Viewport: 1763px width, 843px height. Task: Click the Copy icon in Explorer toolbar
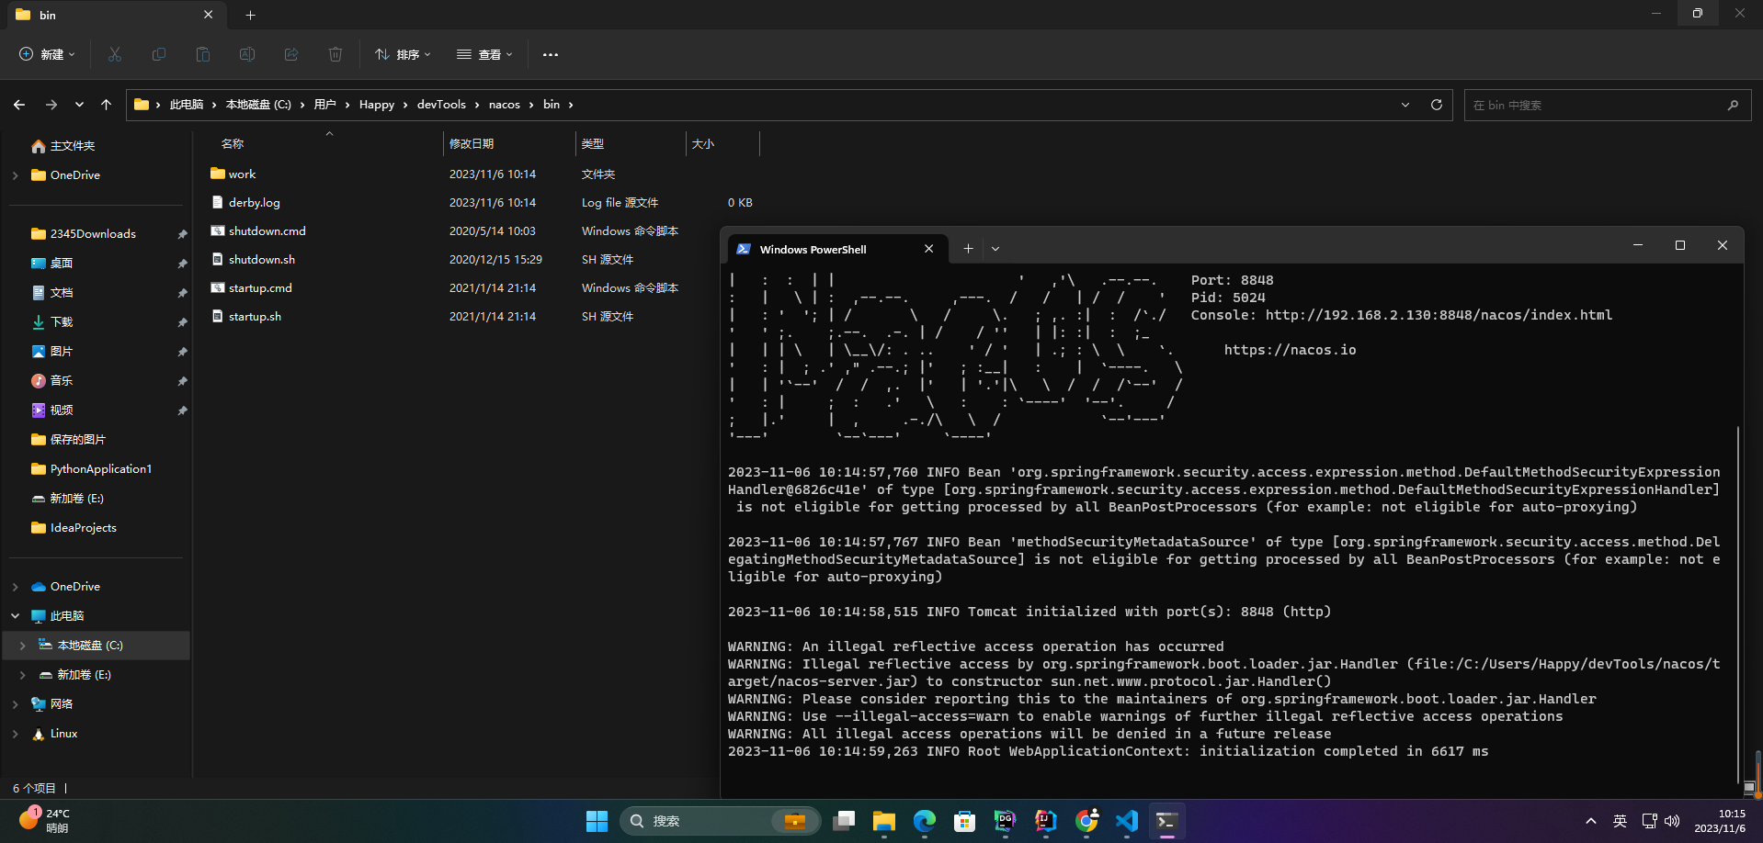point(159,55)
